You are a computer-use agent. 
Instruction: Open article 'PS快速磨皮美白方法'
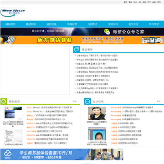131,119
